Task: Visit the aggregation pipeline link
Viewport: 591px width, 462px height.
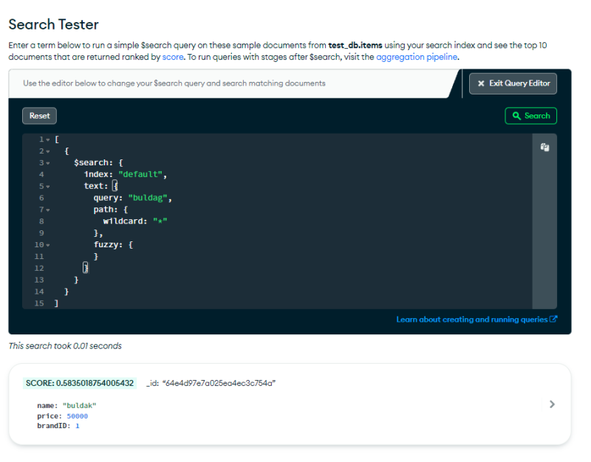Action: 417,57
